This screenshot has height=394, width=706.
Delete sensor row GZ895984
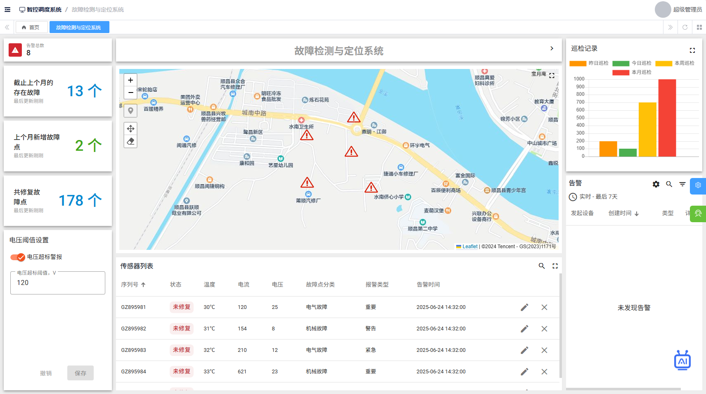pyautogui.click(x=545, y=372)
